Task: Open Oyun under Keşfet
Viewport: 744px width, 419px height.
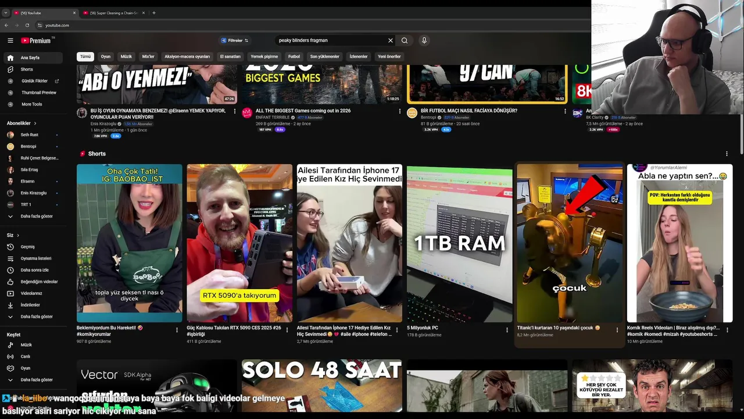Action: (33, 368)
